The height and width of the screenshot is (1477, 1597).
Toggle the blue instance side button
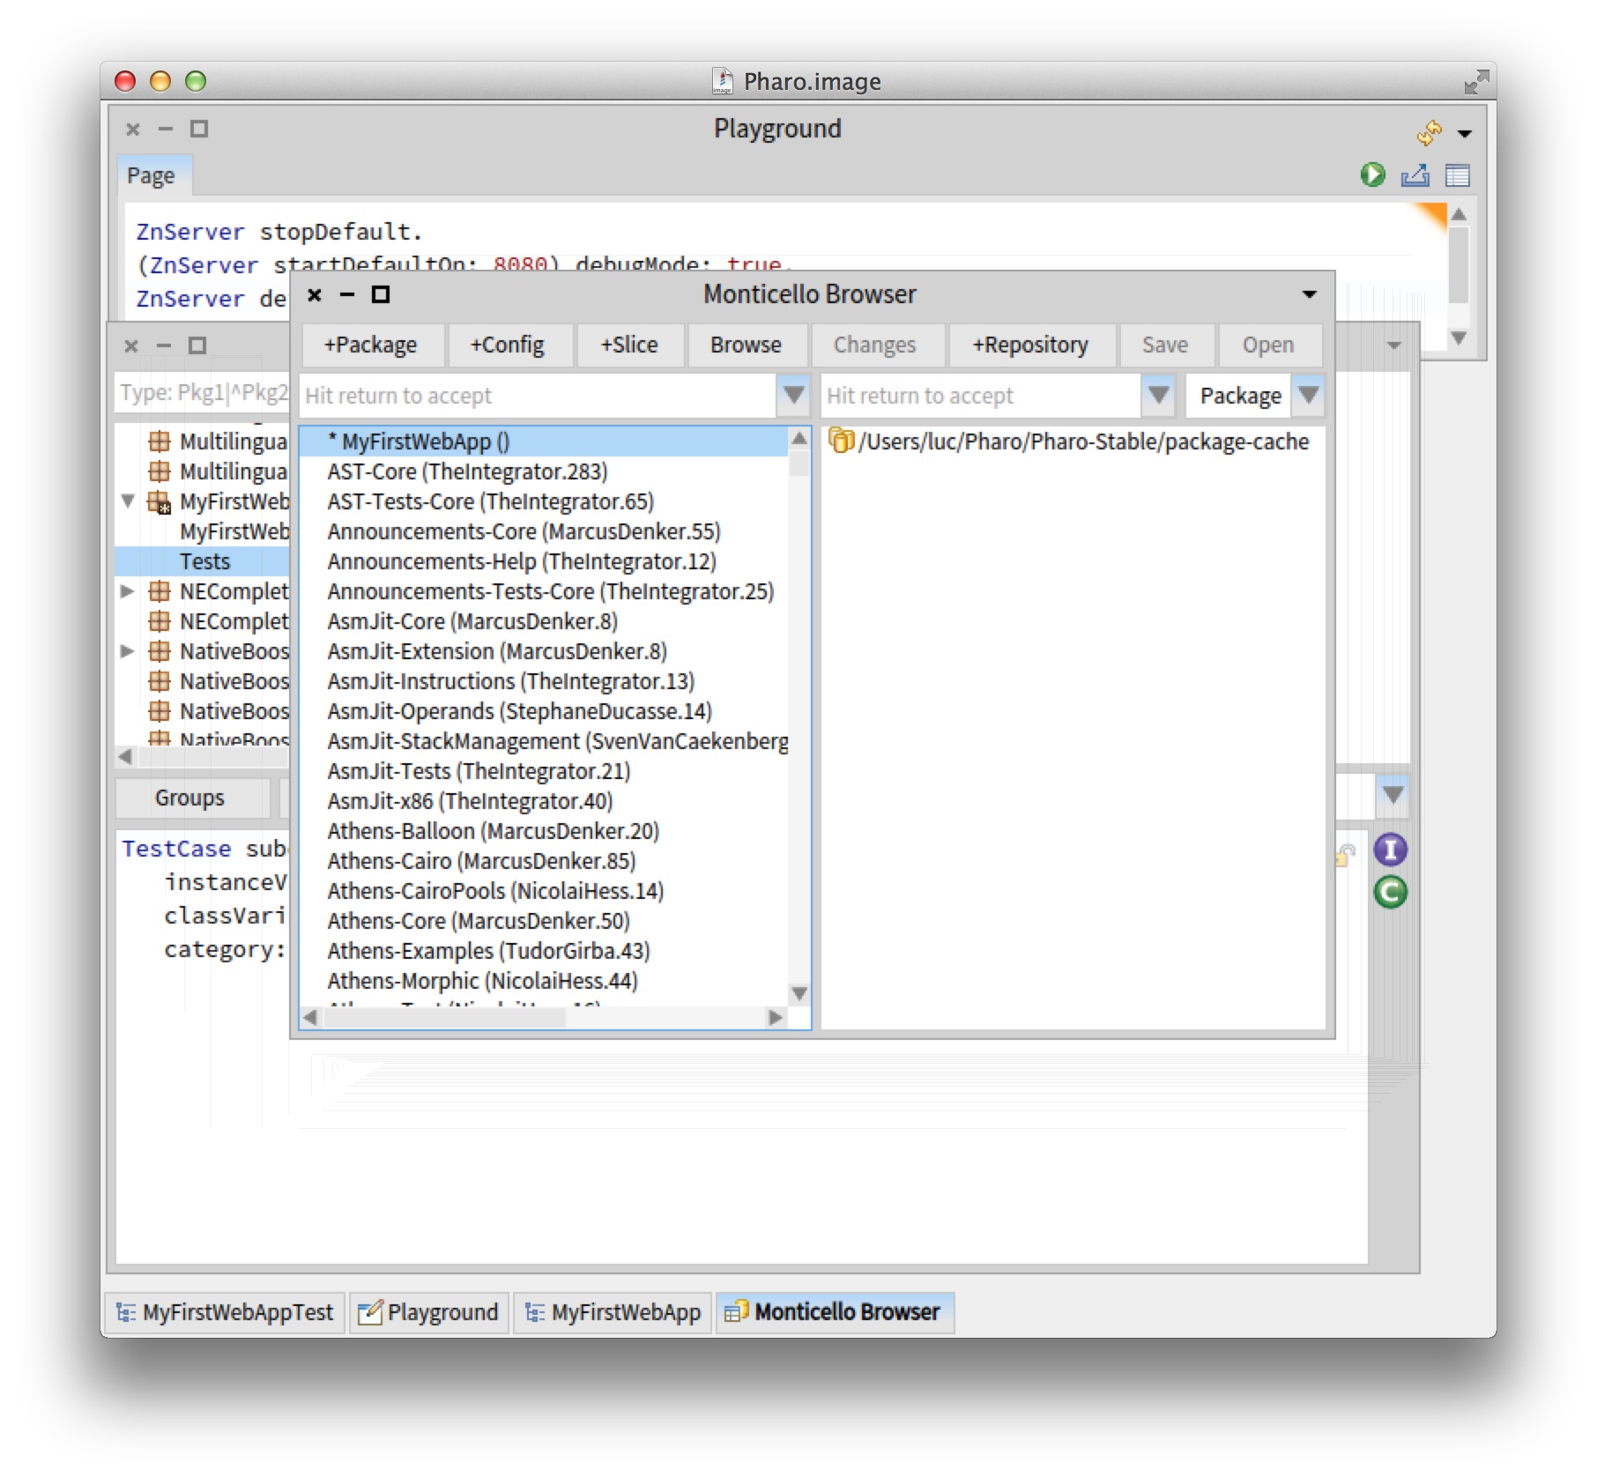point(1390,850)
